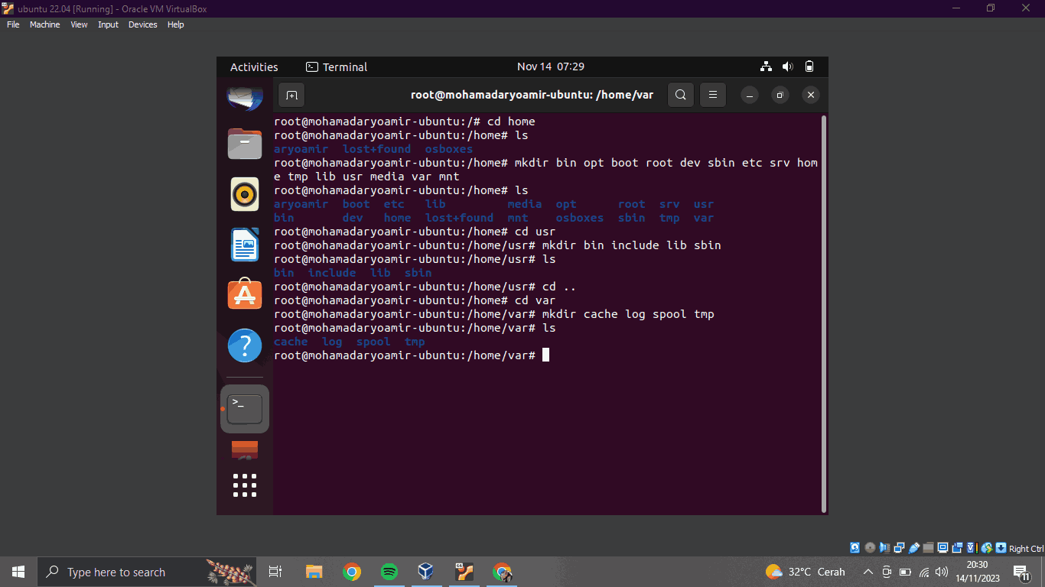Screen dimensions: 1045x587
Task: Click VirtualBox audio status icon
Action: pyautogui.click(x=884, y=548)
